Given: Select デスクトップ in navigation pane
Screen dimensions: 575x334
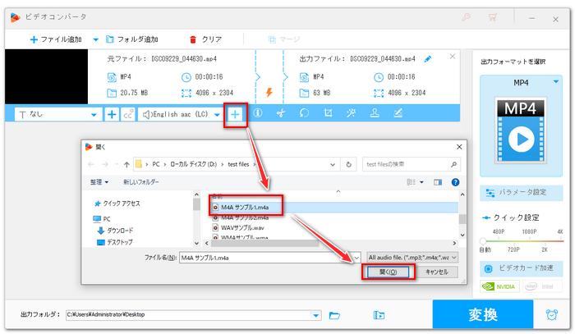Looking at the screenshot, I should (114, 242).
